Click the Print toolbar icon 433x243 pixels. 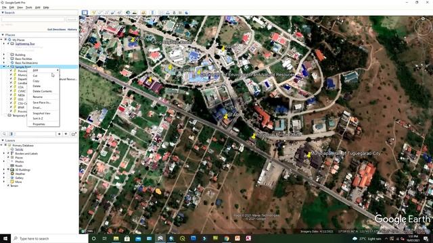pos(168,13)
